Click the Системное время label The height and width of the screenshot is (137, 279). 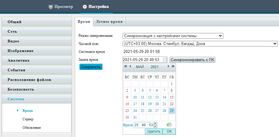[x=92, y=52]
